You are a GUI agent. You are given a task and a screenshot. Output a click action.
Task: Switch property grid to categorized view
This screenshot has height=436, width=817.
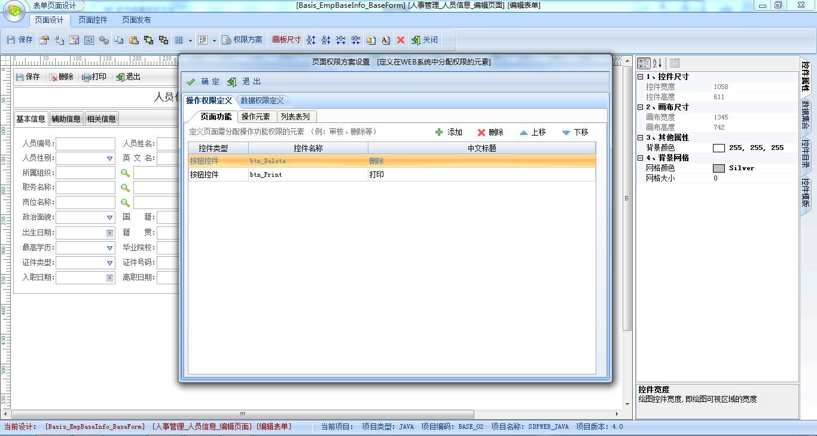644,63
